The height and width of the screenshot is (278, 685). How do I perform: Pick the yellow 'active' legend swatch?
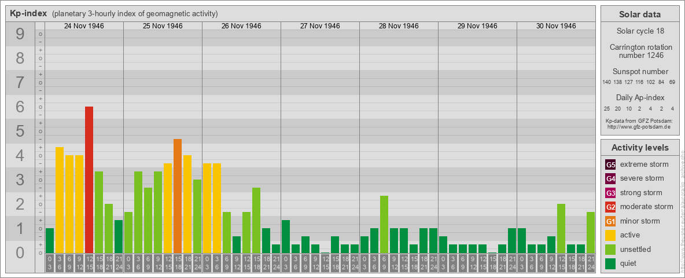coord(610,235)
